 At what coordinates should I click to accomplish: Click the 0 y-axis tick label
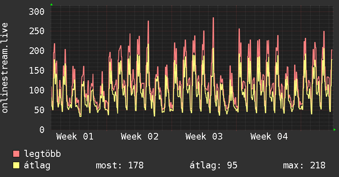[42, 130]
